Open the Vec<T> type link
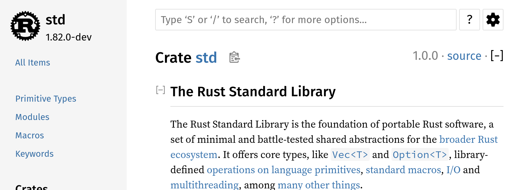 (350, 155)
